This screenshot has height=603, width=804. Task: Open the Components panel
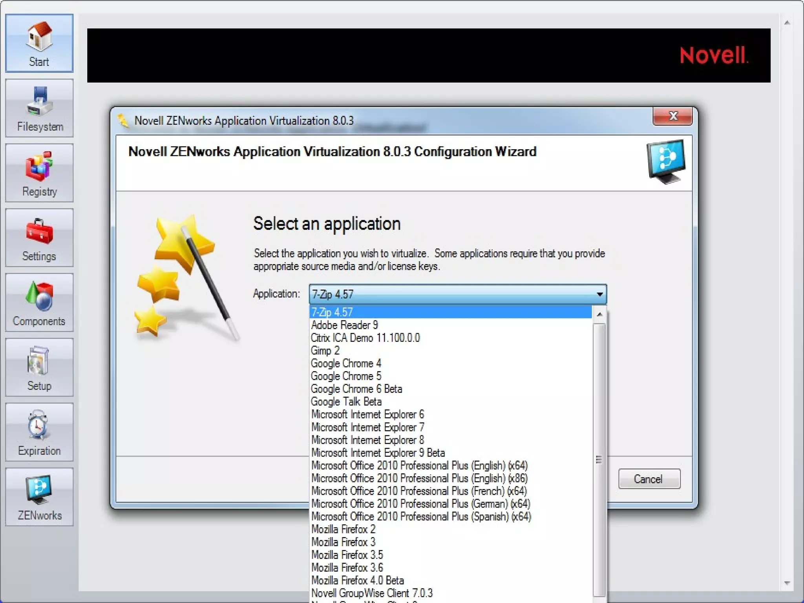(39, 302)
